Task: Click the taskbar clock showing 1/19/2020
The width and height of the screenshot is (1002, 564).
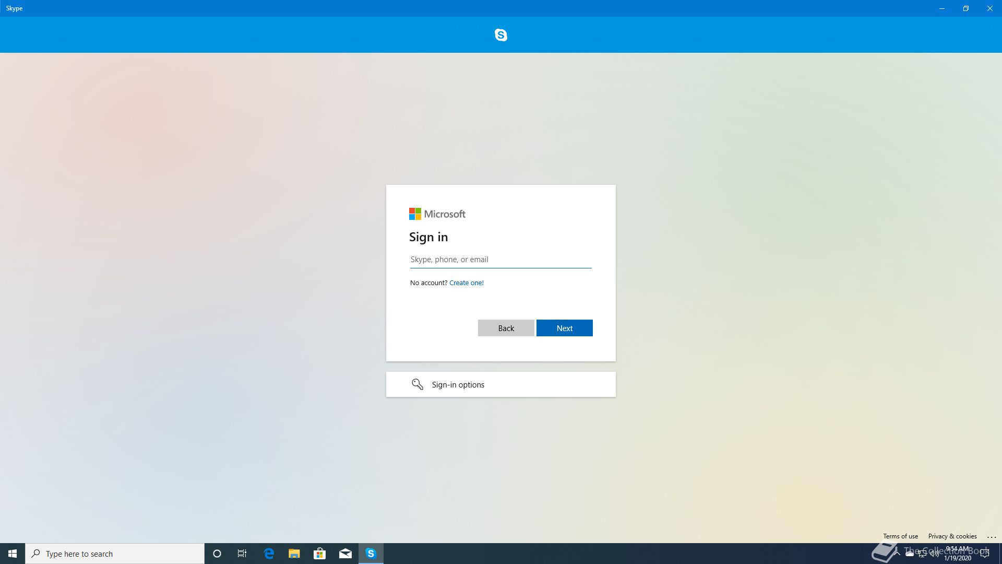Action: point(958,554)
